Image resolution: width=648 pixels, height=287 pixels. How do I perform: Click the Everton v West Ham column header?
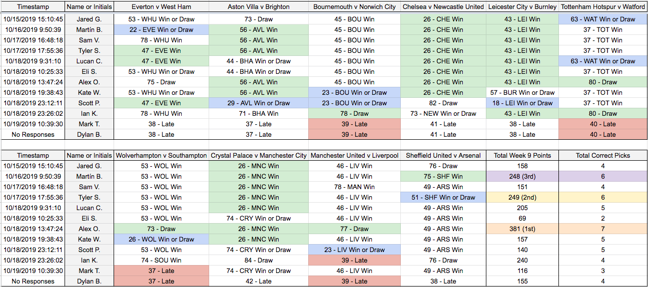tap(161, 7)
